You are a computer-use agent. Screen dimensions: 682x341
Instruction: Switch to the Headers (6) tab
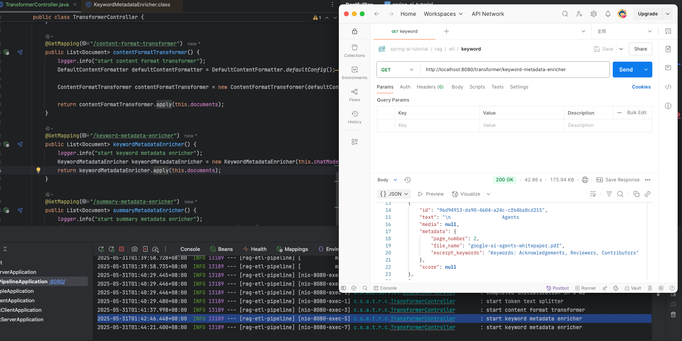[430, 87]
